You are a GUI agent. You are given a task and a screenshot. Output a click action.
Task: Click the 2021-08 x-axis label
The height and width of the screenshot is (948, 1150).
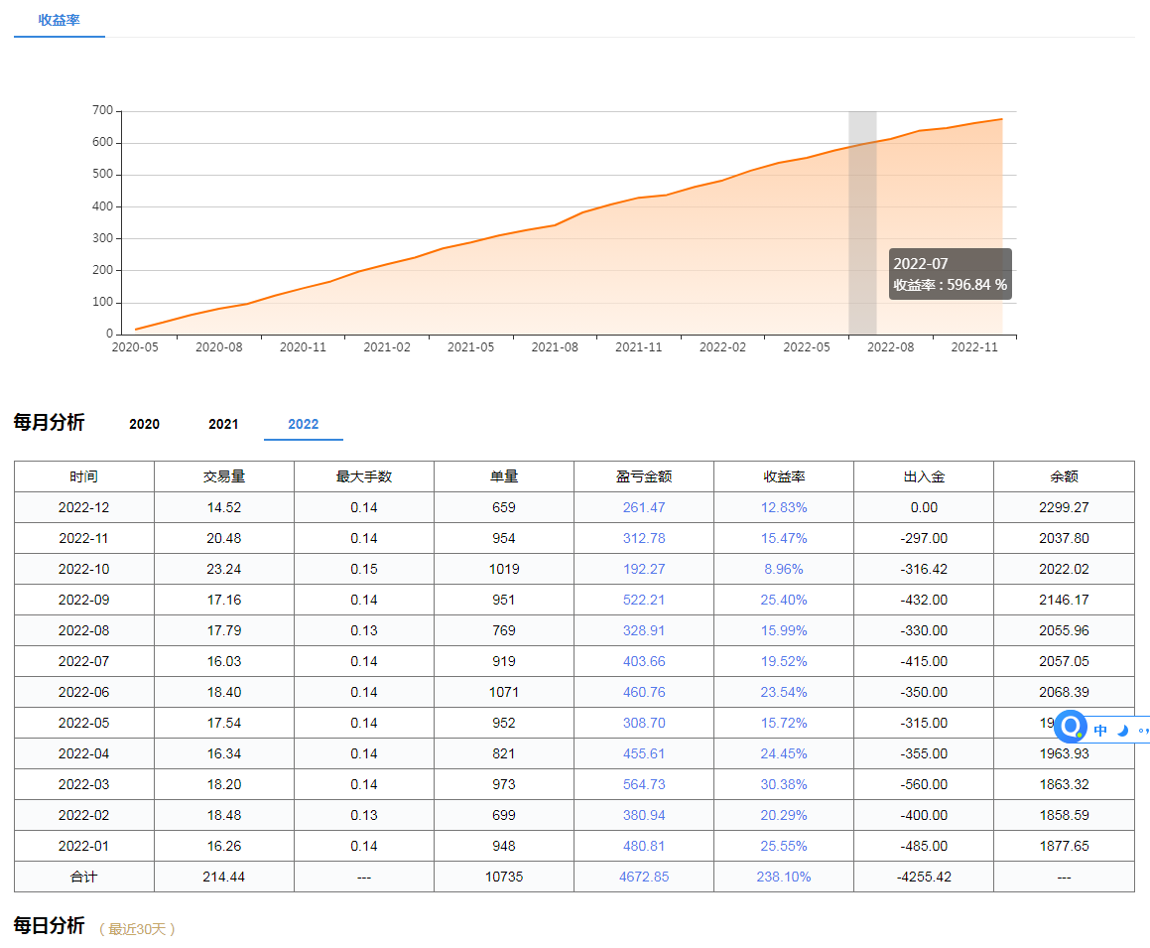coord(555,347)
